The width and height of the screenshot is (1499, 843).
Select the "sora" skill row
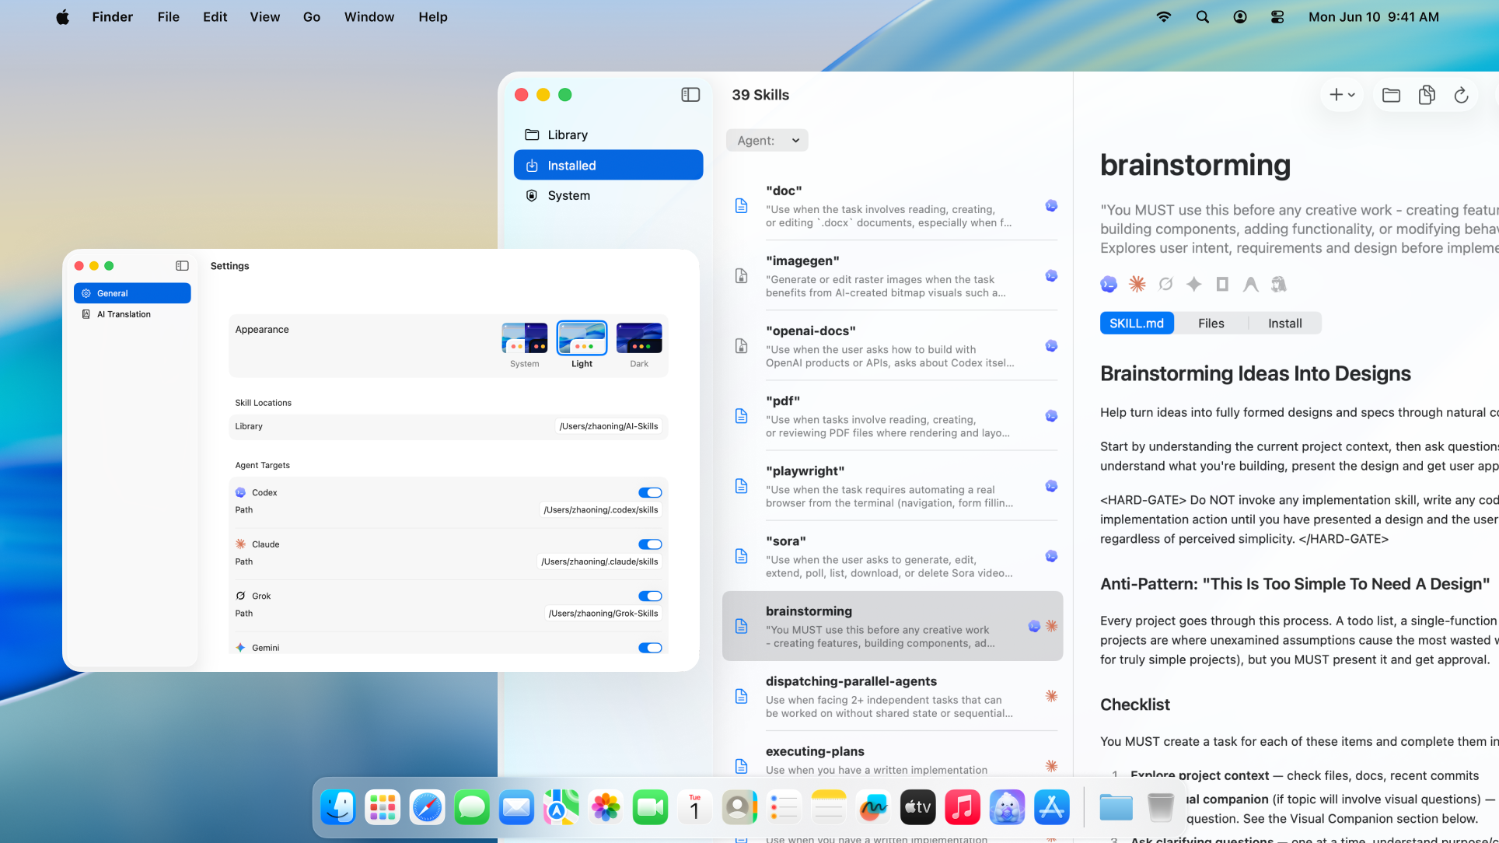point(893,555)
